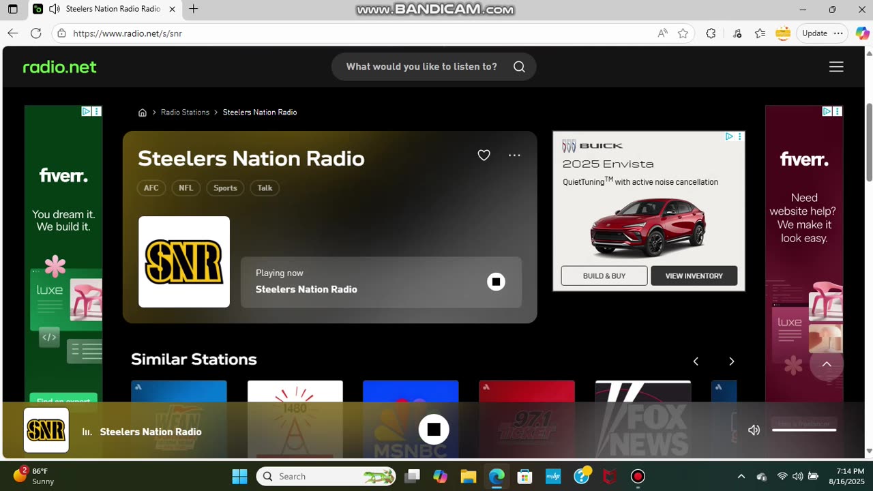Open the MSNBC similar station card
The image size is (873, 491).
coord(411,419)
